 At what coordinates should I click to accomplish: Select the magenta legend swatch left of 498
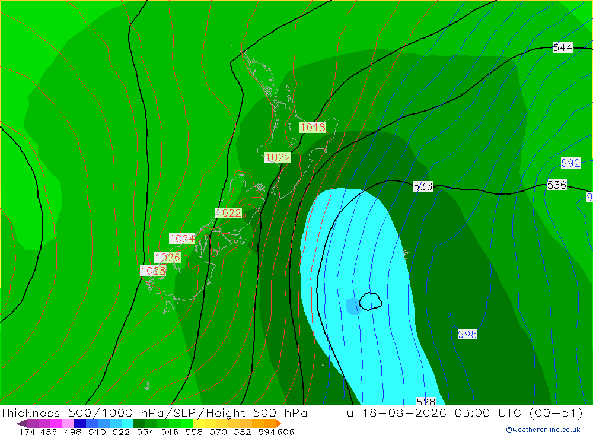56,423
